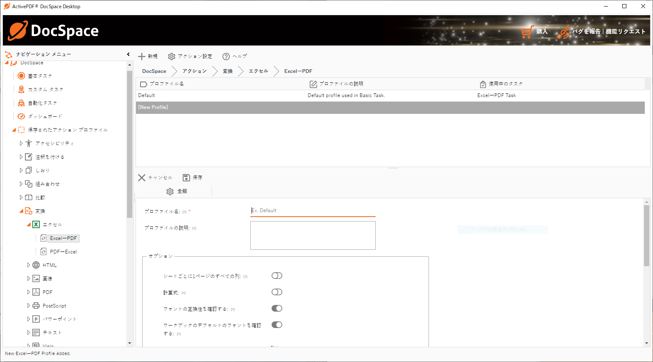Select the カスタム タスク person icon
The width and height of the screenshot is (653, 362).
click(x=21, y=89)
